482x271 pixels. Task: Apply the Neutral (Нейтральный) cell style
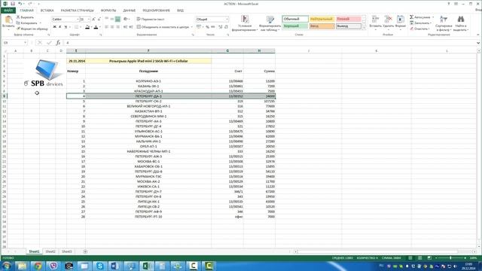(x=322, y=19)
